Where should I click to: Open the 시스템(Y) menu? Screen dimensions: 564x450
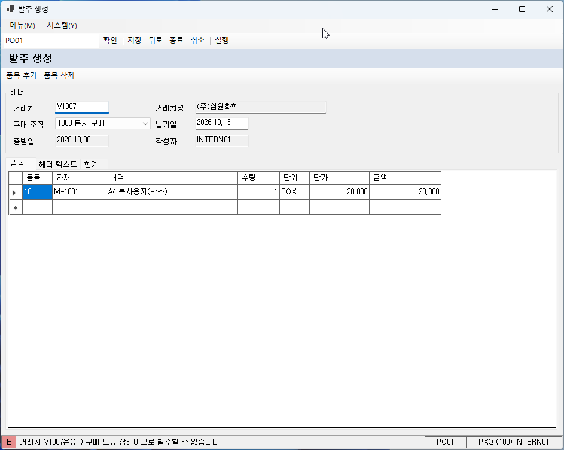(x=62, y=26)
